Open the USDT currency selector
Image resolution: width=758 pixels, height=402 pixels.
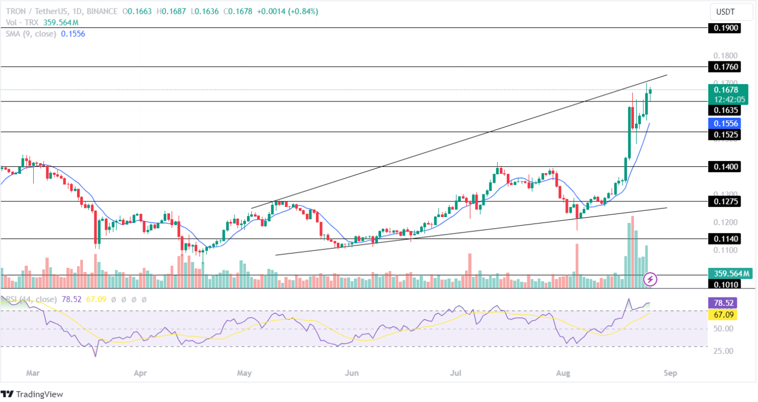tap(730, 11)
